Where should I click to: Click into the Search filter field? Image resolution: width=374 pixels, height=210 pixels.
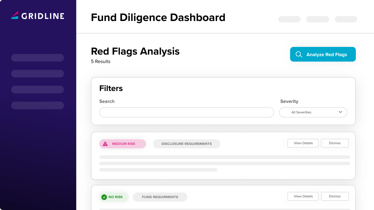tap(187, 112)
